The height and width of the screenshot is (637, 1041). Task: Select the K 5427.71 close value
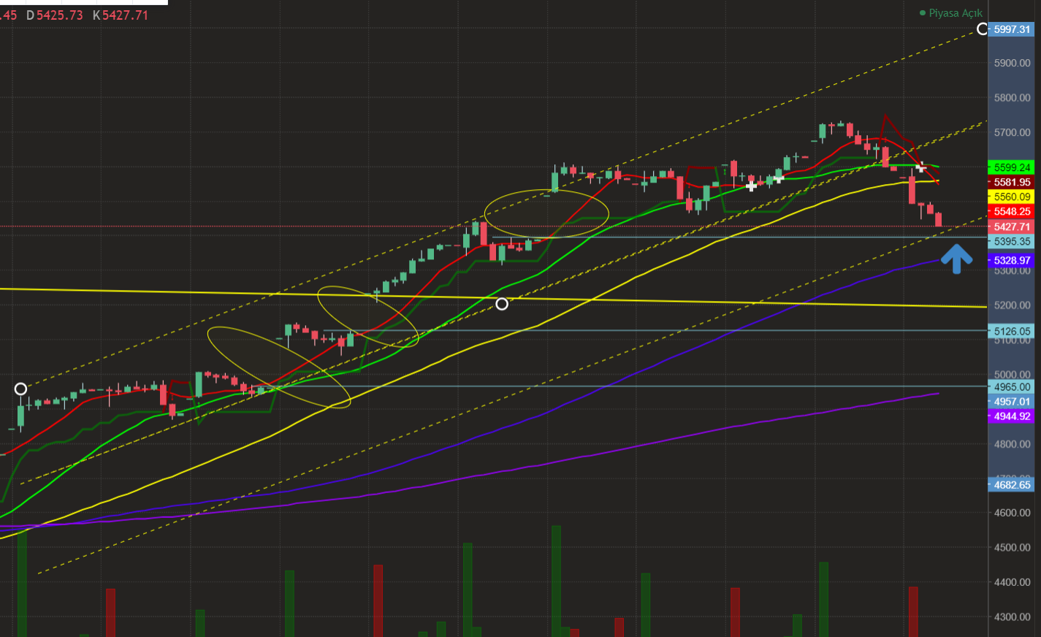click(121, 15)
